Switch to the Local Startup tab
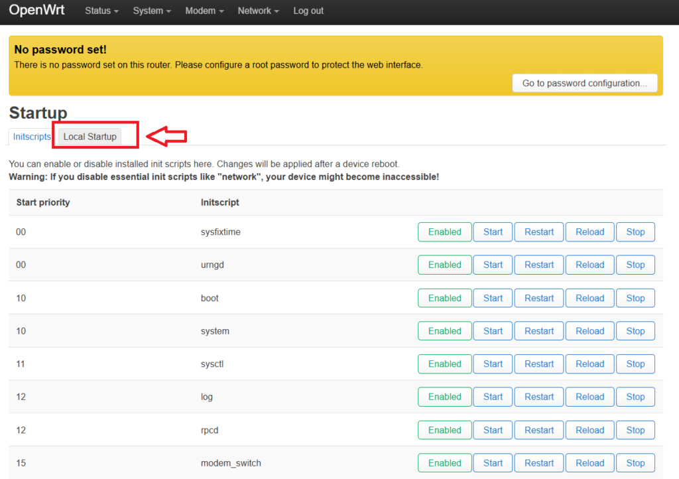The width and height of the screenshot is (679, 479). tap(90, 137)
